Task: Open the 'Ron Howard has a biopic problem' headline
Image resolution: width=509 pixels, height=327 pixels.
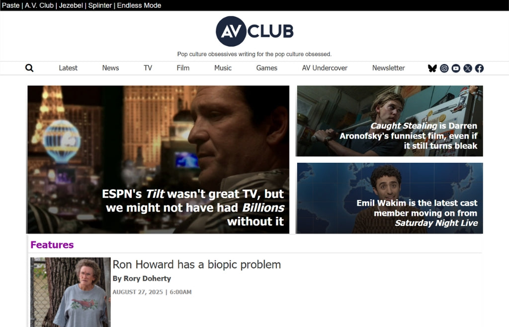Action: (197, 265)
